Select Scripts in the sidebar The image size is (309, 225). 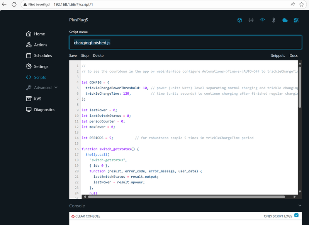(x=40, y=77)
